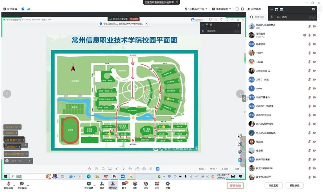323x192 pixels.
Task: Click the 修改名称 rename button
Action: click(x=273, y=185)
